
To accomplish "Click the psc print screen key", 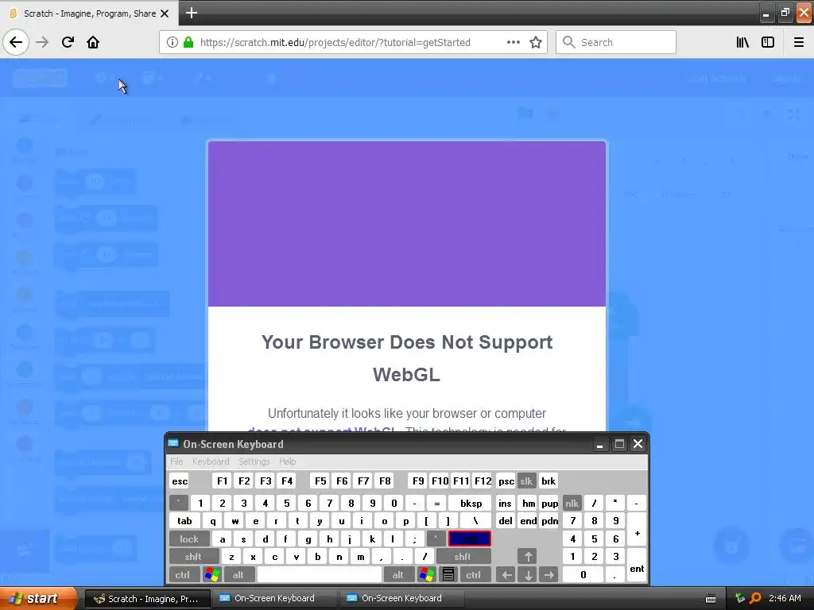I will [x=506, y=481].
